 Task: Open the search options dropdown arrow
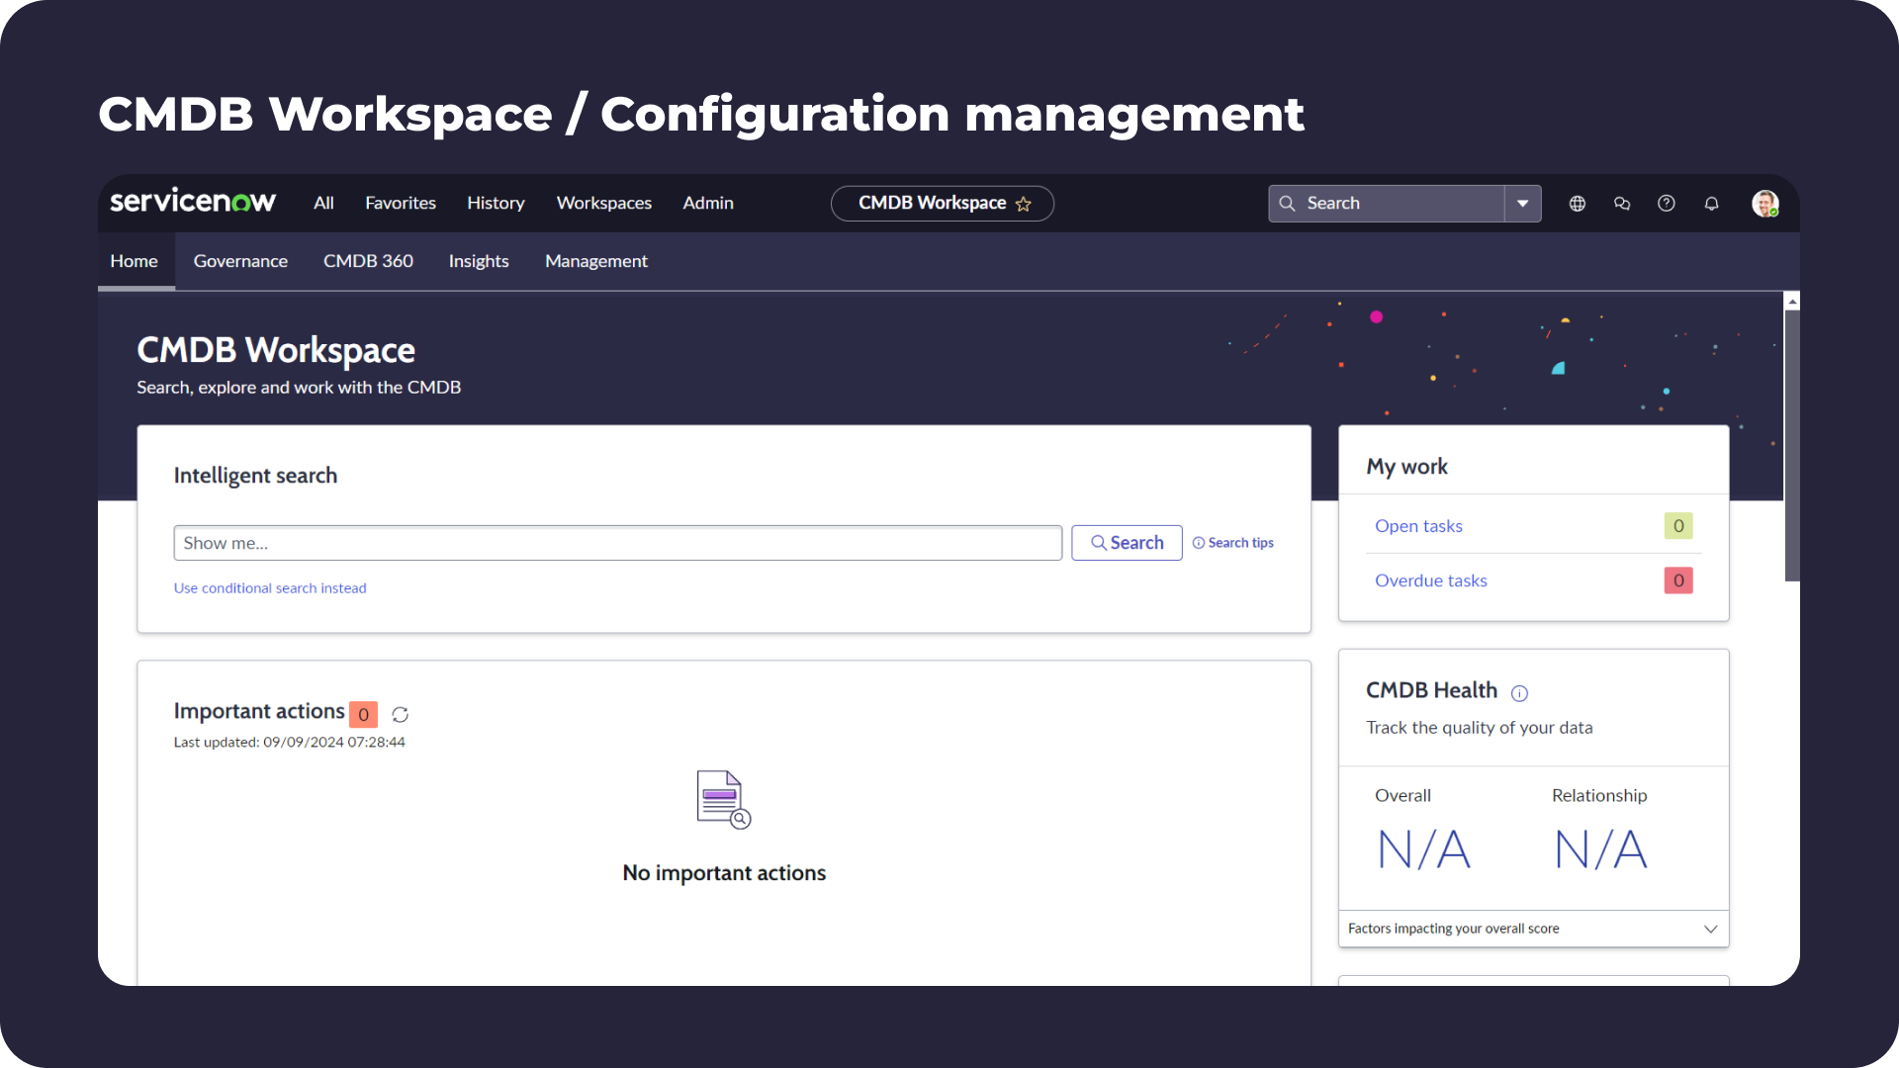click(1523, 203)
